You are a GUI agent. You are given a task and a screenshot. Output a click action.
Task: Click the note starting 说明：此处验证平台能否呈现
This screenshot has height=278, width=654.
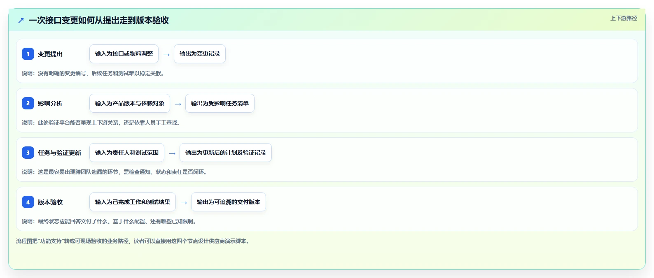pyautogui.click(x=102, y=123)
